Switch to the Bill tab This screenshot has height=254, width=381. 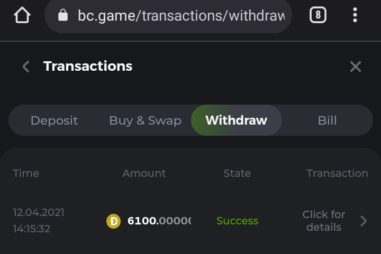coord(327,120)
